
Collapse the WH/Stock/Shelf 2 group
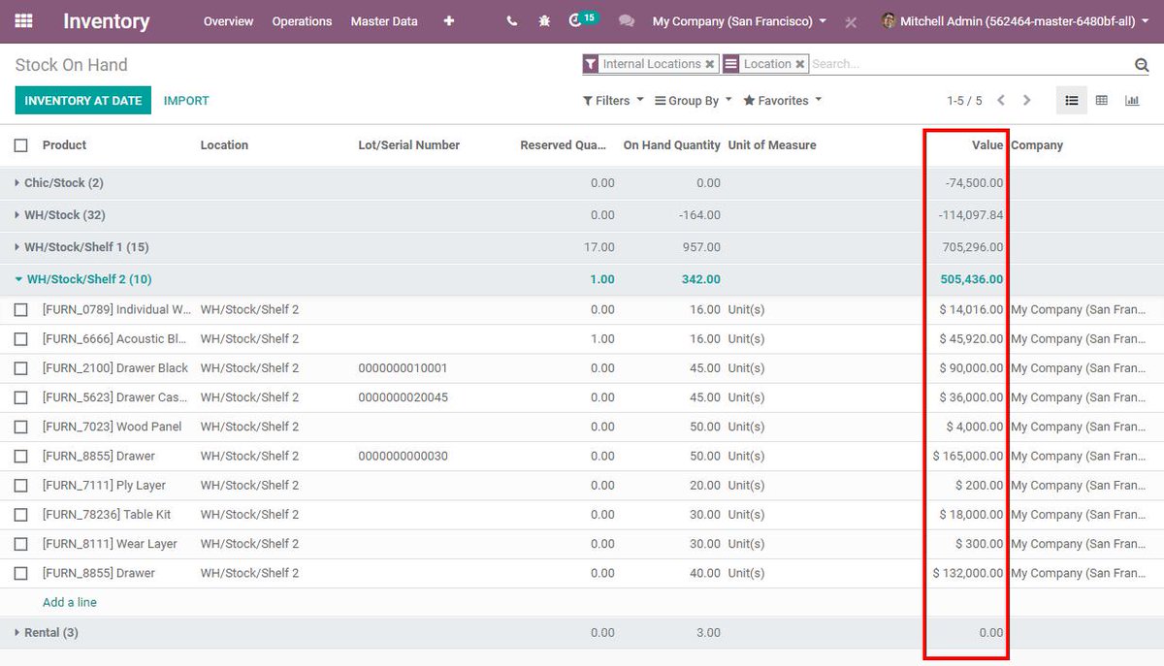click(x=19, y=279)
